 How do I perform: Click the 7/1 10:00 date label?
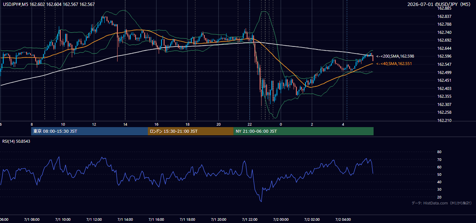63,220
